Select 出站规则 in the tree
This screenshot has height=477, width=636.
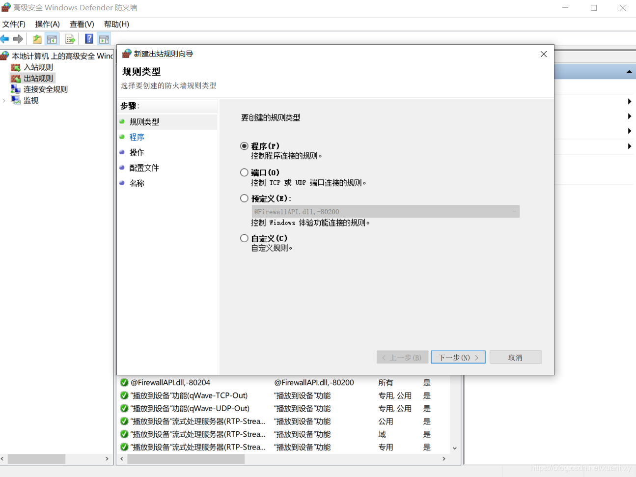tap(38, 78)
